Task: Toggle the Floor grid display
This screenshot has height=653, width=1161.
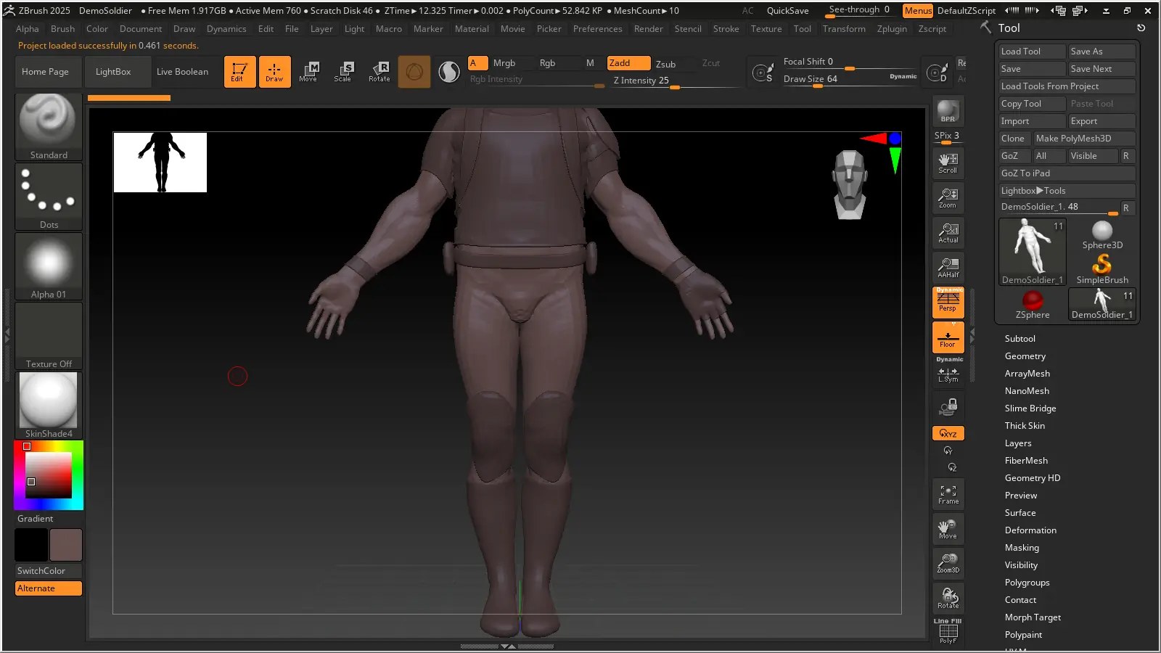Action: 948,337
